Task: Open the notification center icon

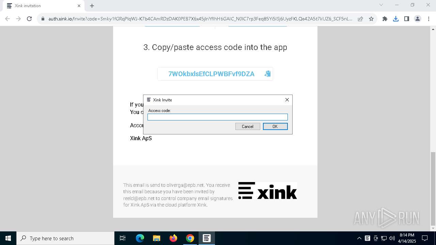Action: pyautogui.click(x=425, y=238)
